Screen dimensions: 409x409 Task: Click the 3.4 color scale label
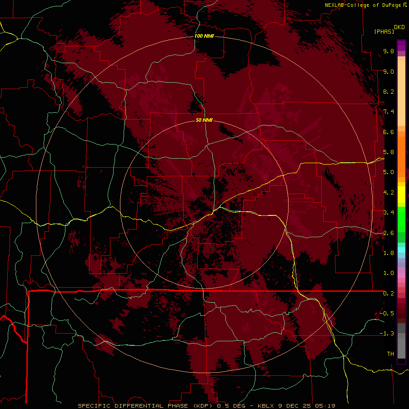[389, 213]
